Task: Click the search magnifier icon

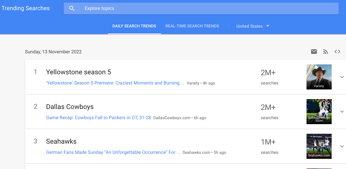Action: [x=72, y=8]
